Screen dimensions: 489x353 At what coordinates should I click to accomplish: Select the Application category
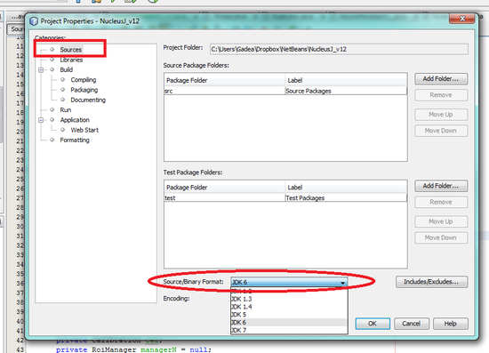(75, 120)
